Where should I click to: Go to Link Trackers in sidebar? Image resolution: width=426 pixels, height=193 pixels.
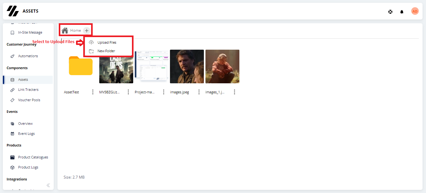[x=28, y=90]
